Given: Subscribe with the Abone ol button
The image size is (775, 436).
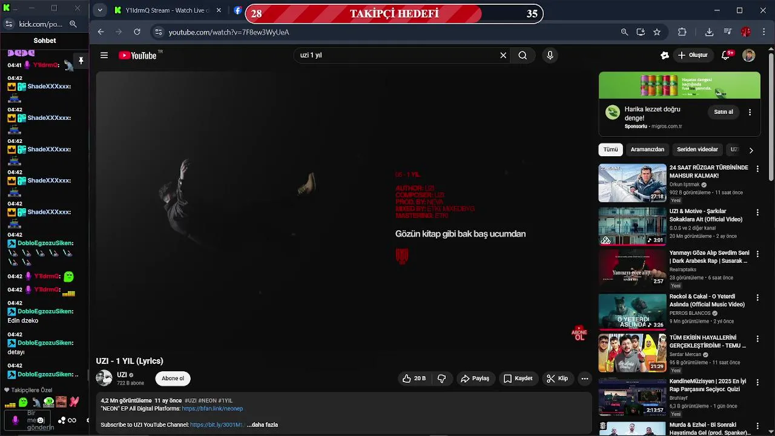Looking at the screenshot, I should (x=173, y=378).
